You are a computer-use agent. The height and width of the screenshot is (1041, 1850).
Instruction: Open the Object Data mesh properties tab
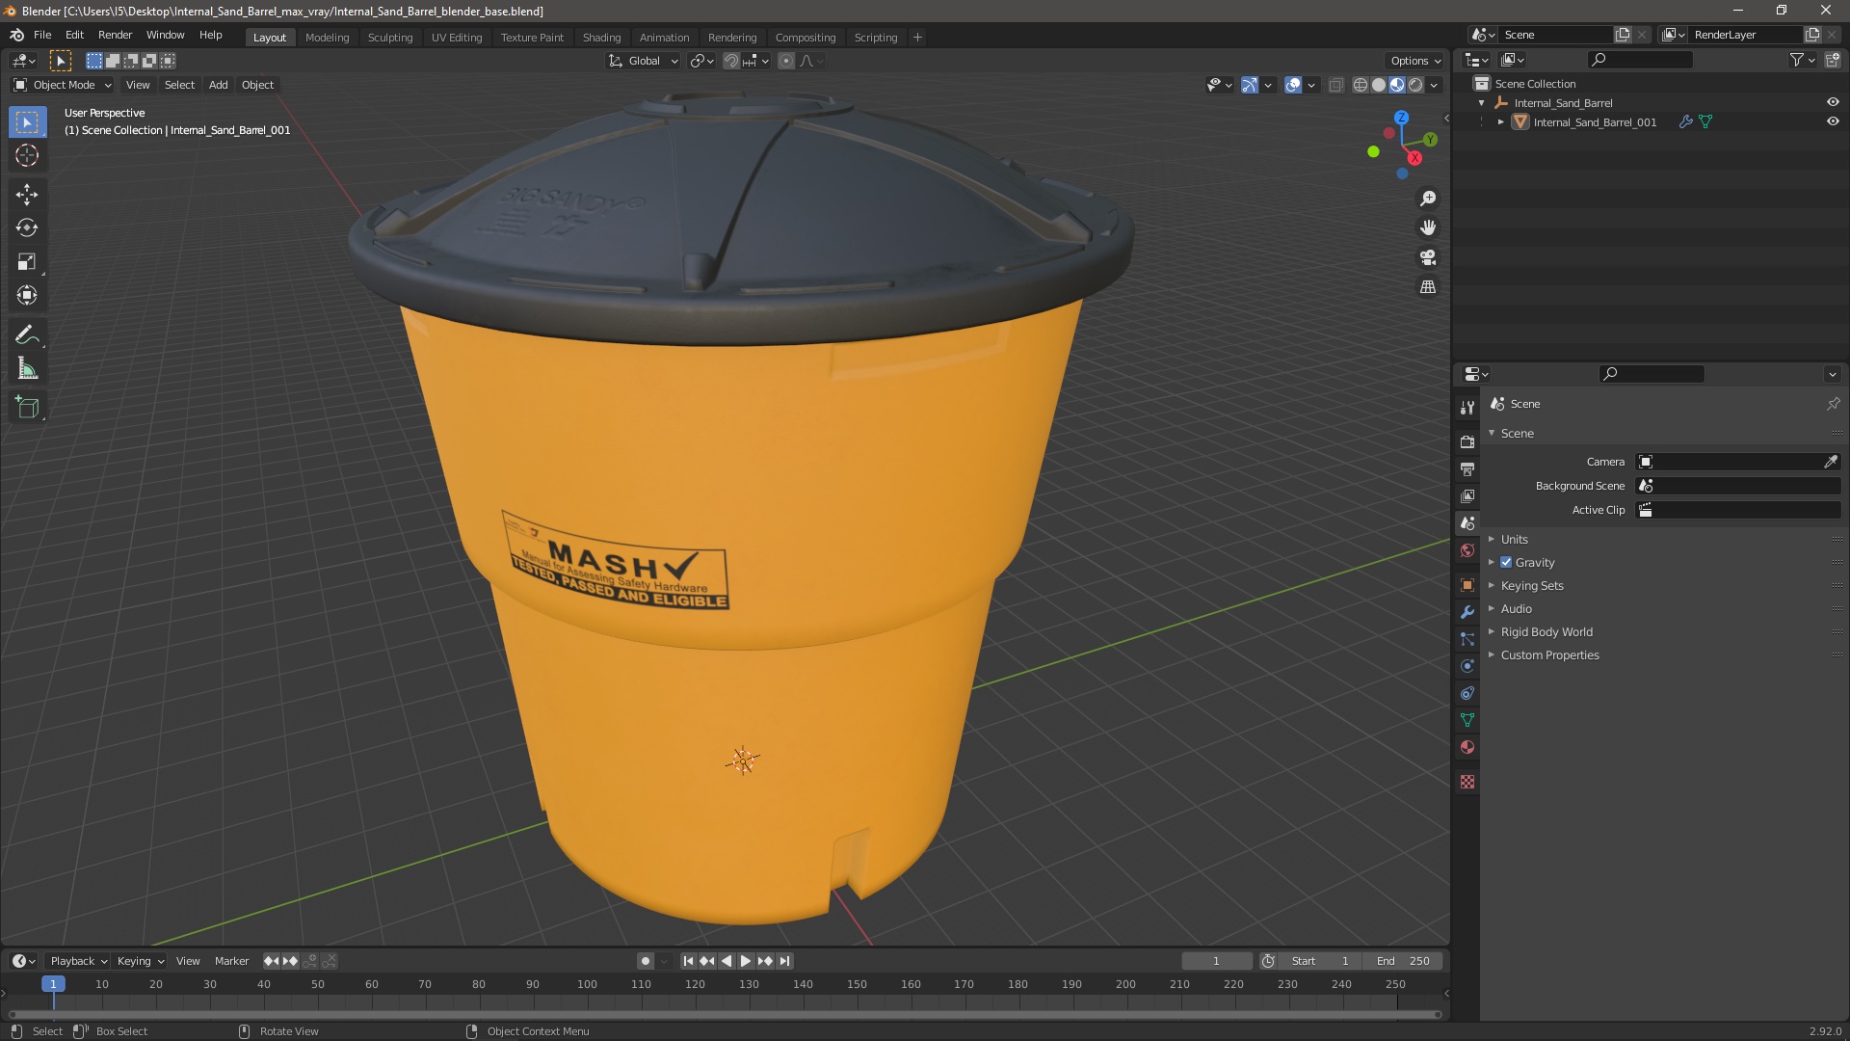1467,720
